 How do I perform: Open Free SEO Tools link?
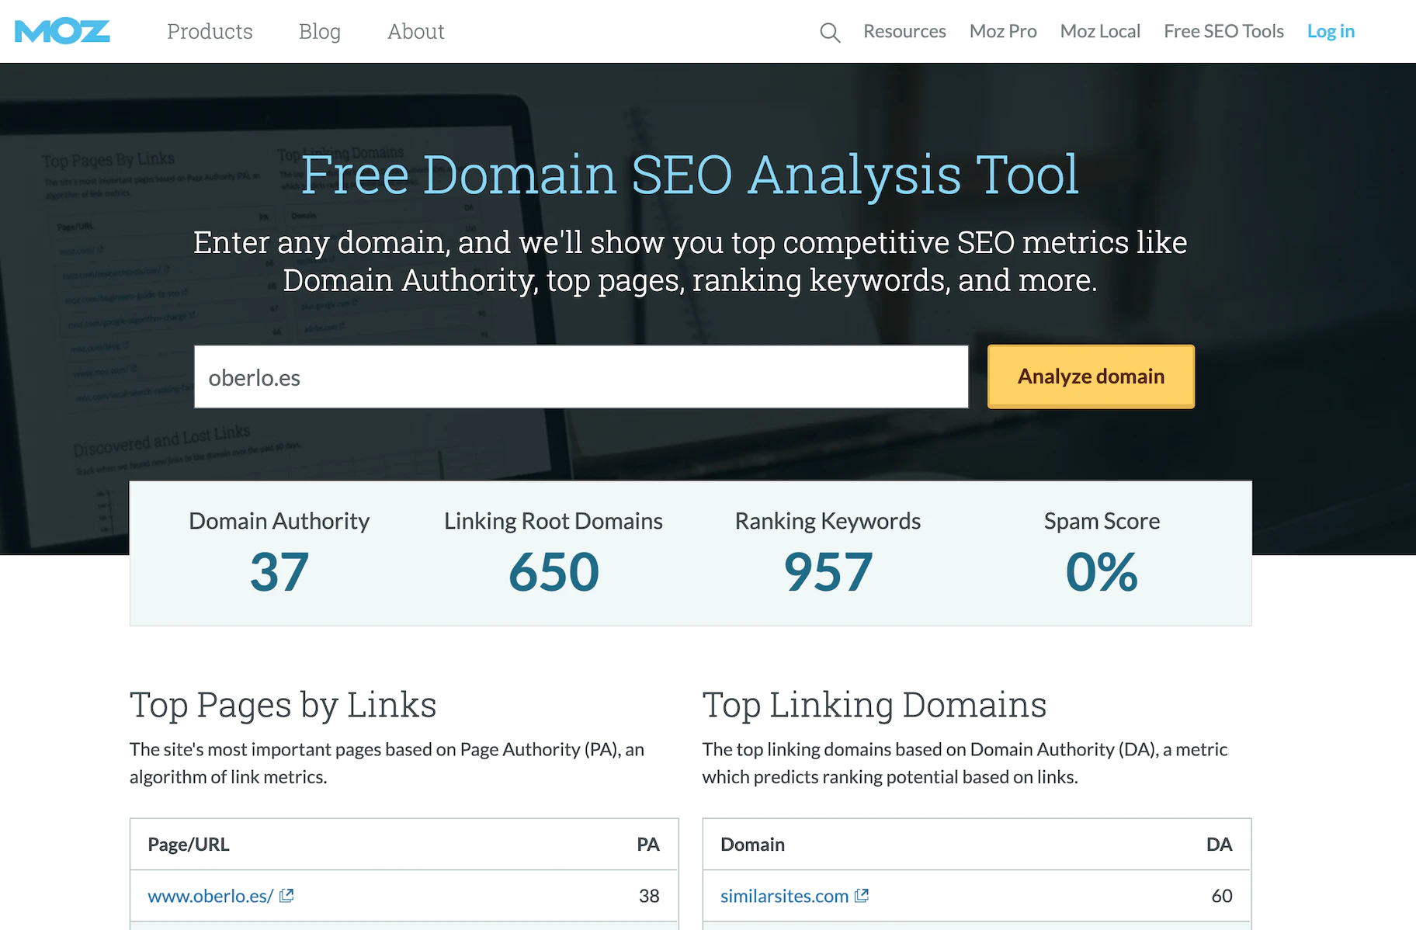(x=1223, y=32)
